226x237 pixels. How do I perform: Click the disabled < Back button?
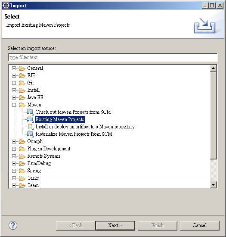pos(75,226)
